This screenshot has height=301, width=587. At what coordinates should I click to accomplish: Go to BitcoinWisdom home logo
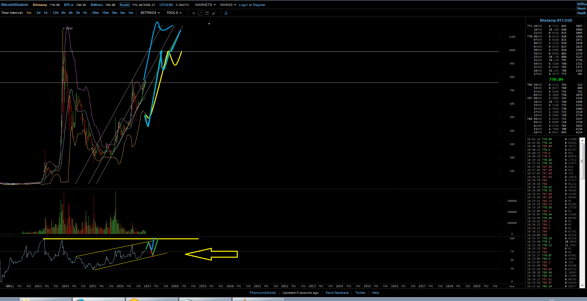pyautogui.click(x=15, y=5)
